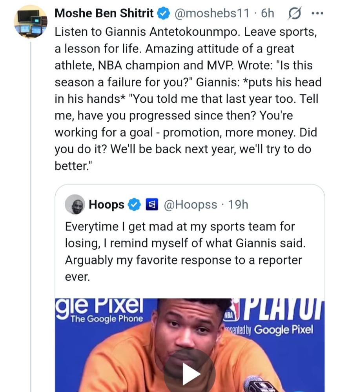The width and height of the screenshot is (339, 392).
Task: Click the 19h quoted tweet timestamp
Action: pyautogui.click(x=238, y=205)
